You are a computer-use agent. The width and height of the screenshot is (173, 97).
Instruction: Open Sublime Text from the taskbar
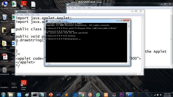pyautogui.click(x=66, y=95)
